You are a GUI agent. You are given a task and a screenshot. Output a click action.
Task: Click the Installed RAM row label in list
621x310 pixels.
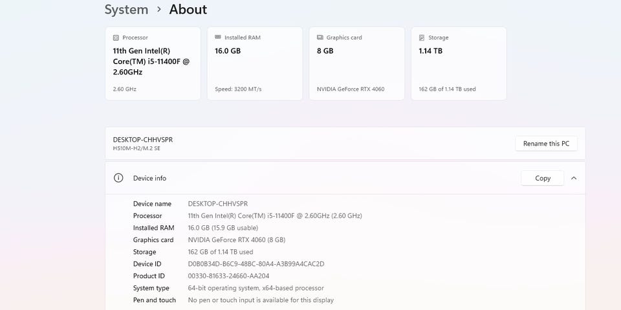pyautogui.click(x=154, y=228)
